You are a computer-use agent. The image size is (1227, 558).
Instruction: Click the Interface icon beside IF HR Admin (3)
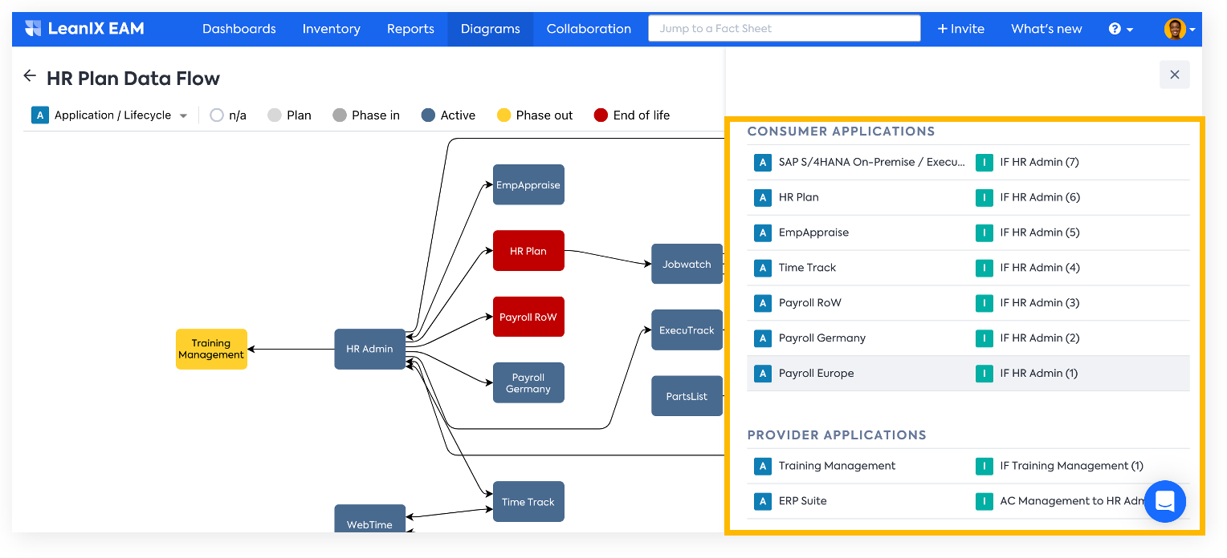[x=984, y=303]
